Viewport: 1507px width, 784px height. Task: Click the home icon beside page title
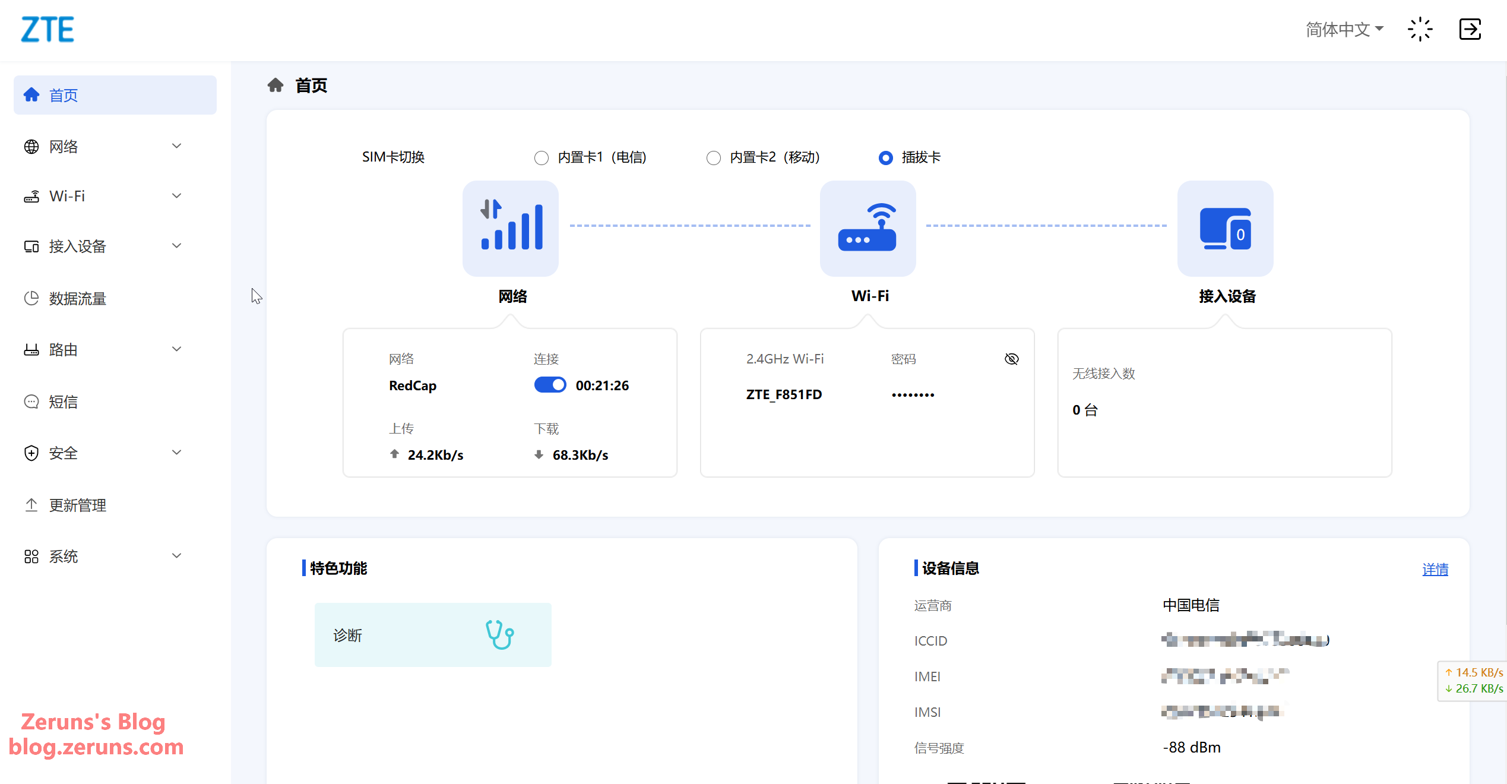click(x=276, y=86)
